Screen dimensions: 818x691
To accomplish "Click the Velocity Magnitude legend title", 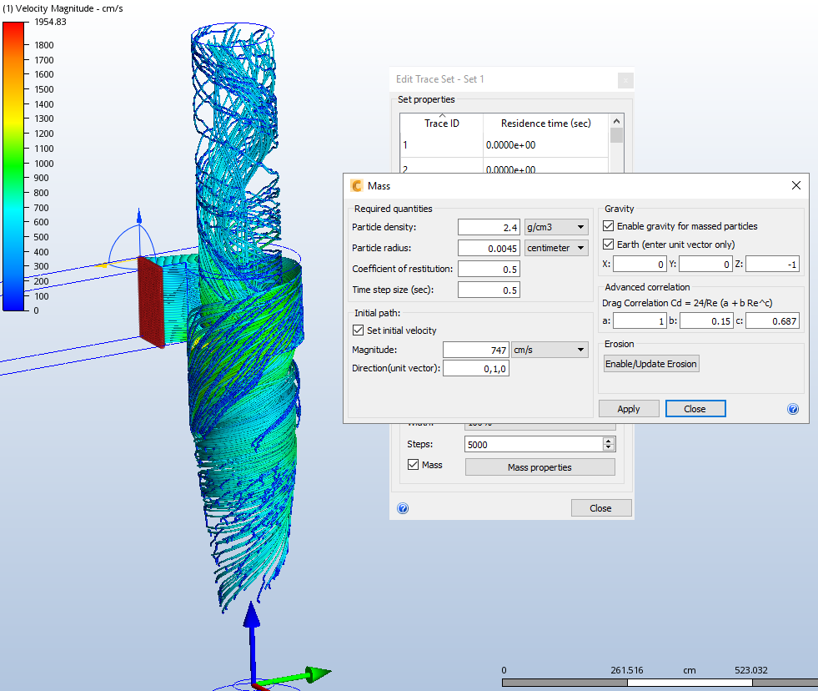I will [63, 8].
